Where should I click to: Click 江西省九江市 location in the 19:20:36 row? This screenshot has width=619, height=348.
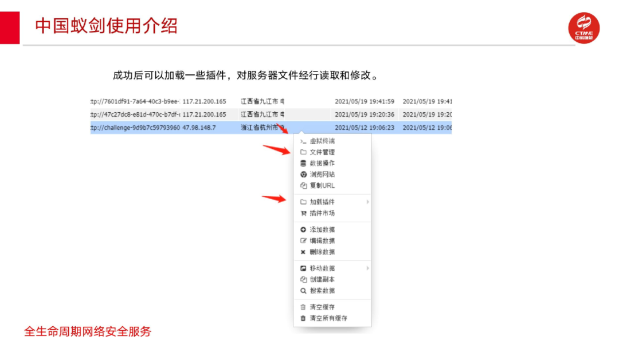[262, 114]
